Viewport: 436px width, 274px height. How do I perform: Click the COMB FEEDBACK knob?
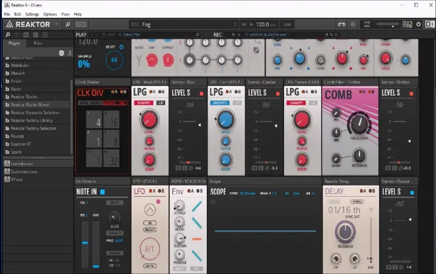(x=359, y=155)
